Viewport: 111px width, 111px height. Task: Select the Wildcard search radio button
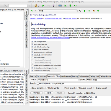point(77,88)
